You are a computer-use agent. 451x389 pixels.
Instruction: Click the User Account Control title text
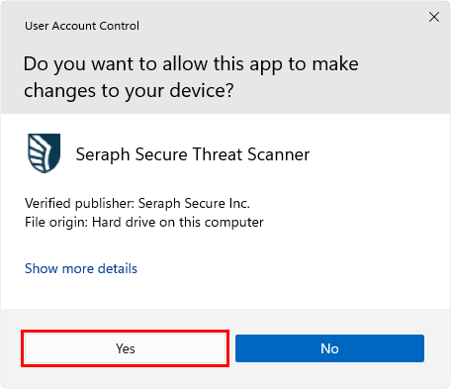[x=82, y=26]
